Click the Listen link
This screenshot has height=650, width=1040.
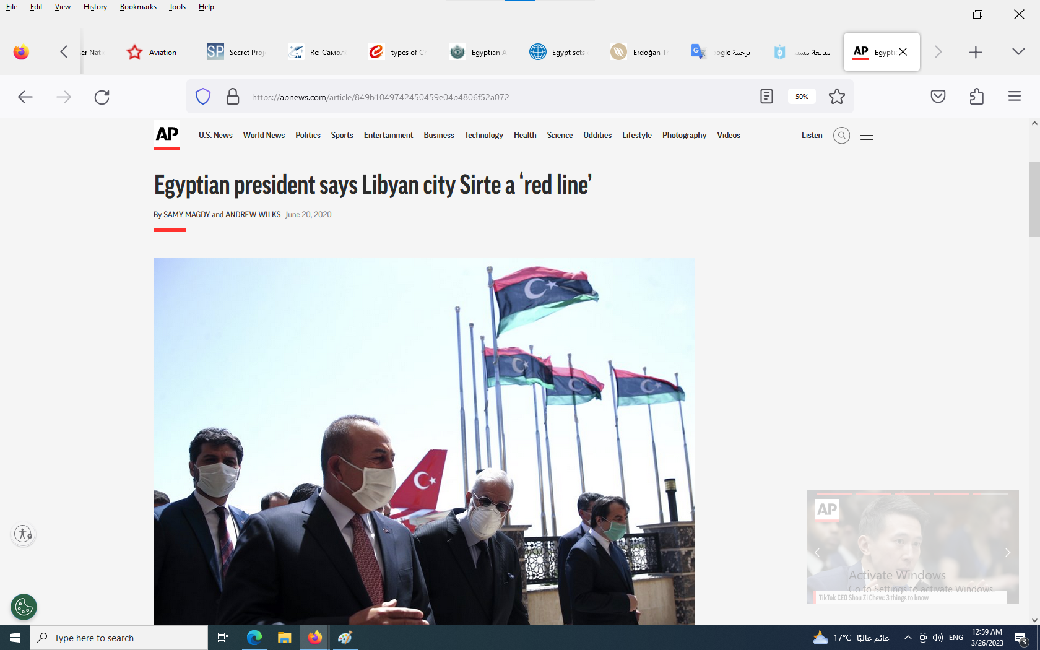[812, 135]
